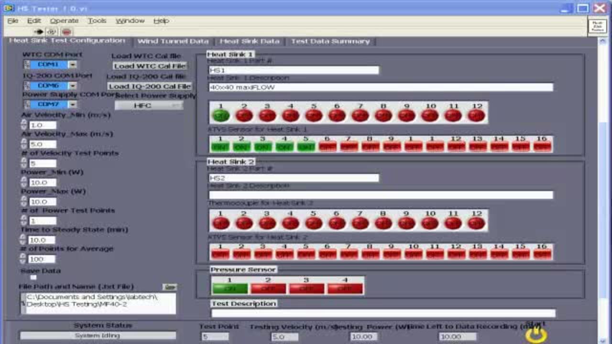Viewport: 612px width, 344px height.
Task: Click Pressure Sensor 4 indicator
Action: click(345, 288)
